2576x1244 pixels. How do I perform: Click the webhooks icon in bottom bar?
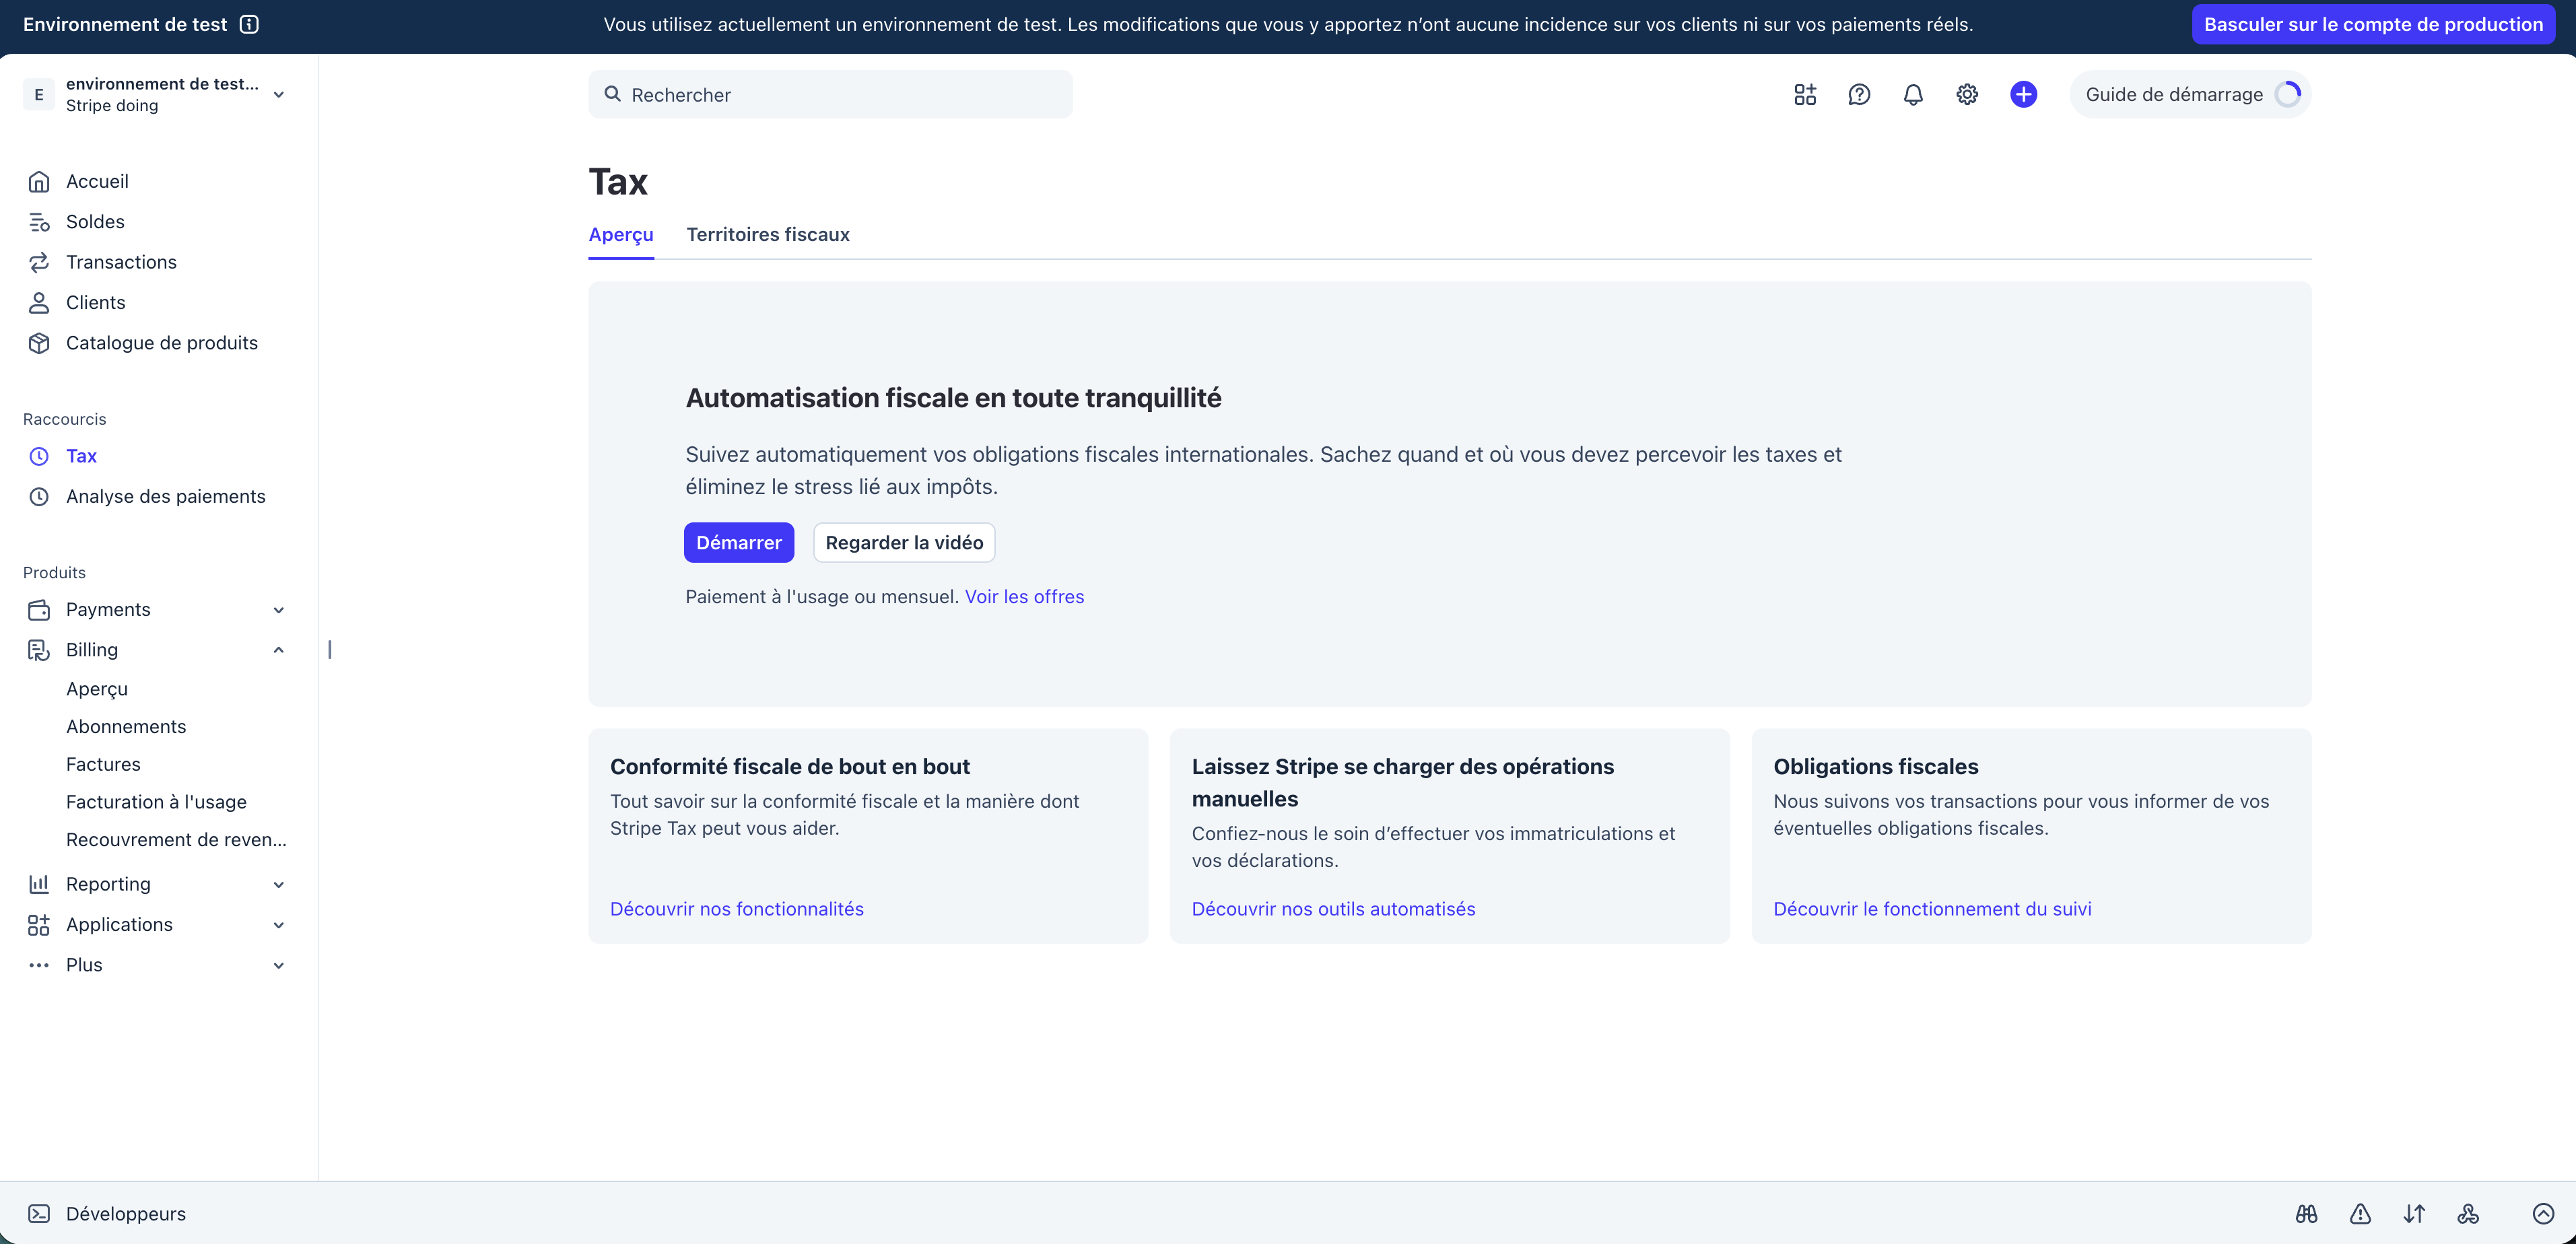(x=2468, y=1213)
